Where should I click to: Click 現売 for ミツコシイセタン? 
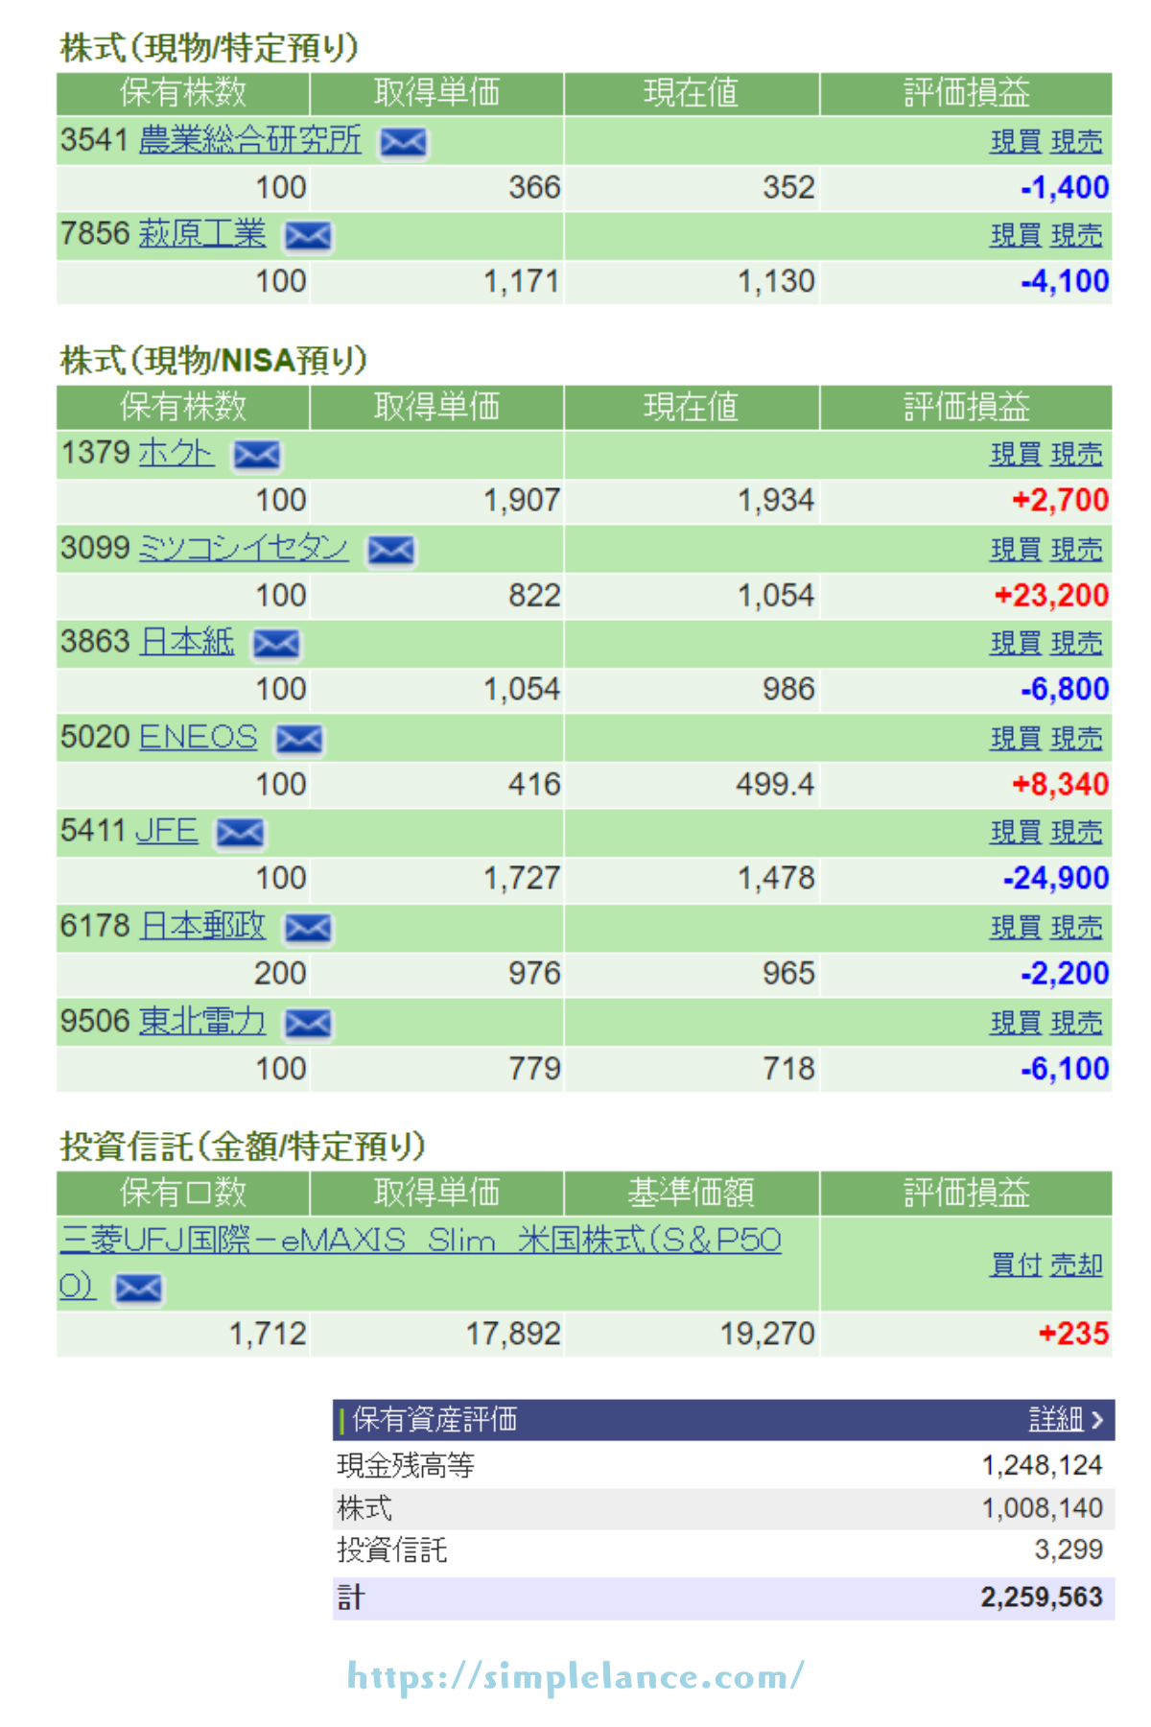(x=1076, y=550)
